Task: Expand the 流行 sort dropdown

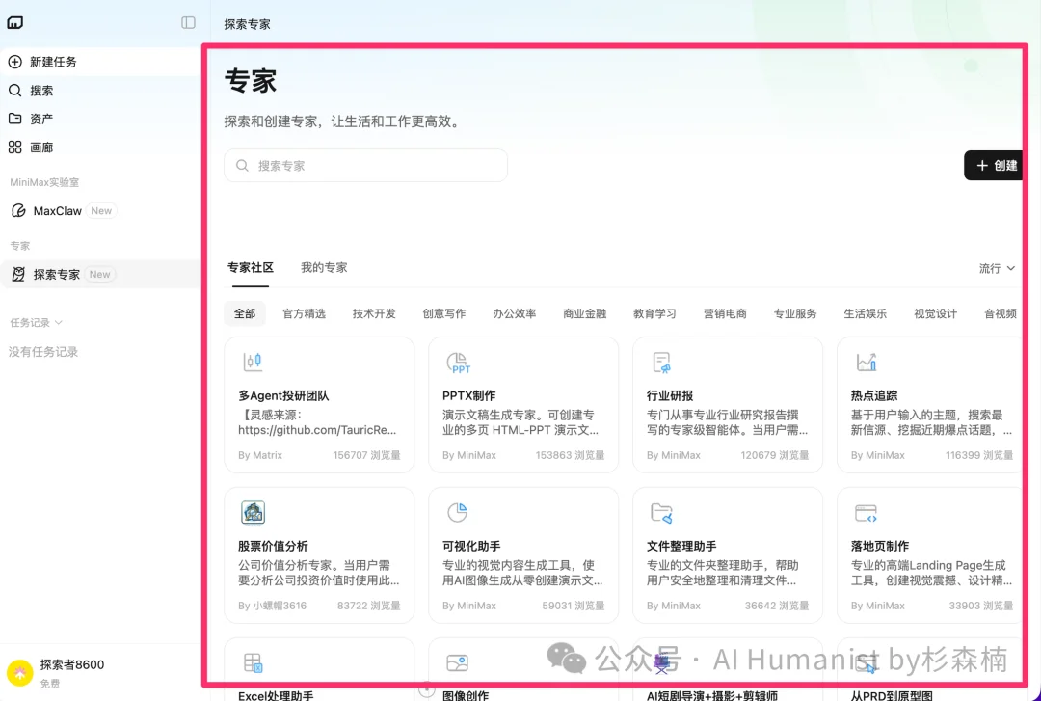Action: point(997,268)
